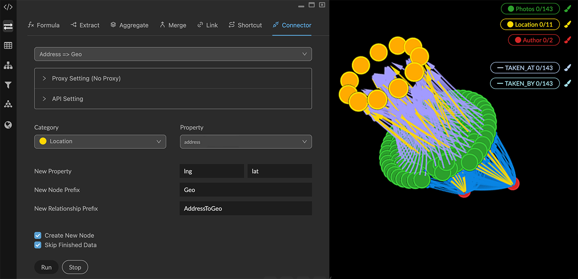
Task: Uncheck Skip Finished Data checkbox
Action: [x=38, y=245]
